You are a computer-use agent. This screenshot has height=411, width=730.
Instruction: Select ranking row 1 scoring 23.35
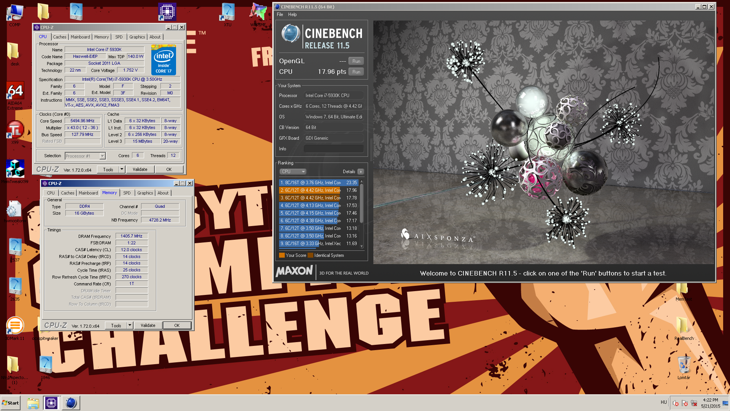319,183
